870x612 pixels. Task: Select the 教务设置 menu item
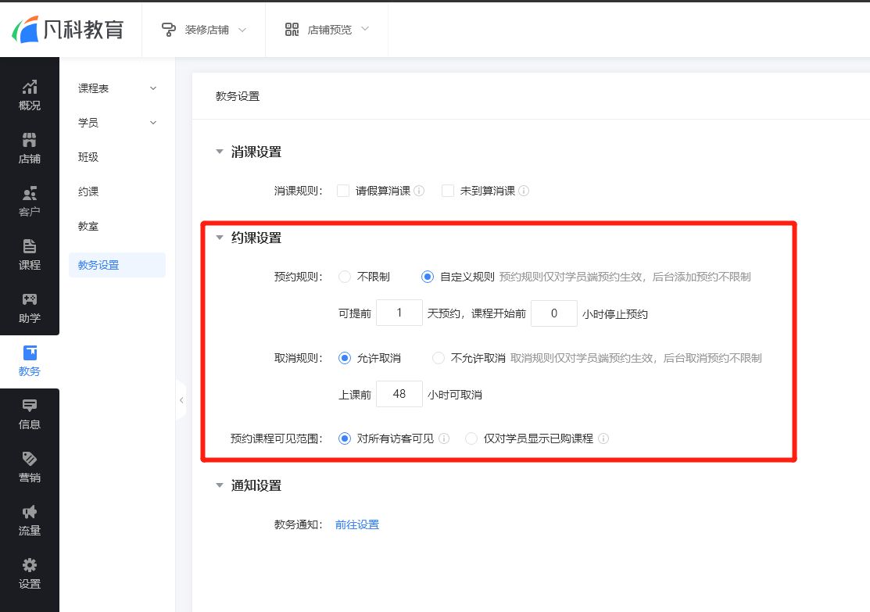tap(117, 265)
